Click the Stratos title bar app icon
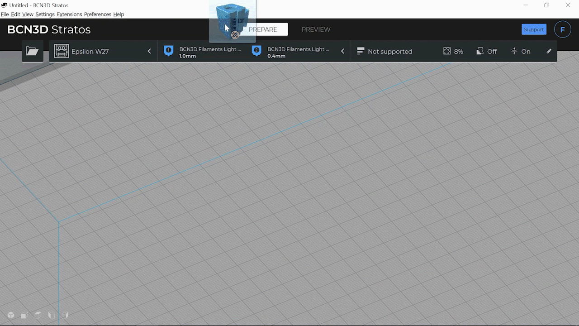 pos(4,5)
